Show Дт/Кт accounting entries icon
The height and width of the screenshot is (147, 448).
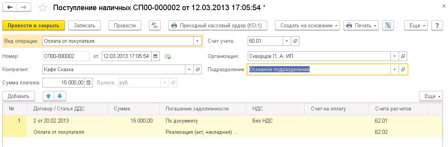pos(155,25)
